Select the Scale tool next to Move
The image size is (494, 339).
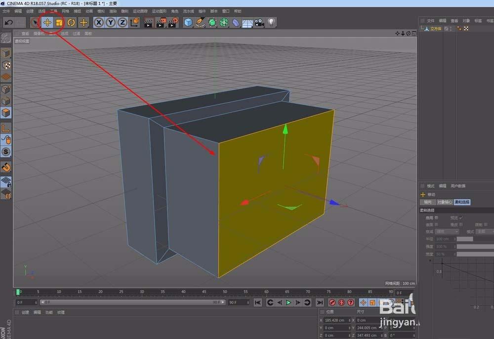click(x=59, y=22)
